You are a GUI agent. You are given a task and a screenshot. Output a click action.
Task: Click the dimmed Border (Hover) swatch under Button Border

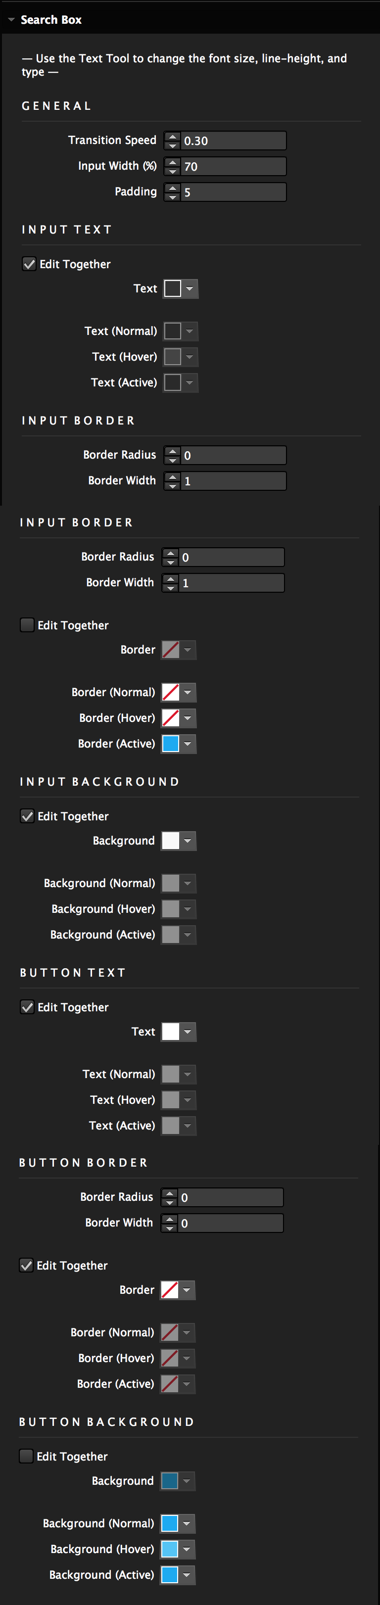pos(169,1358)
